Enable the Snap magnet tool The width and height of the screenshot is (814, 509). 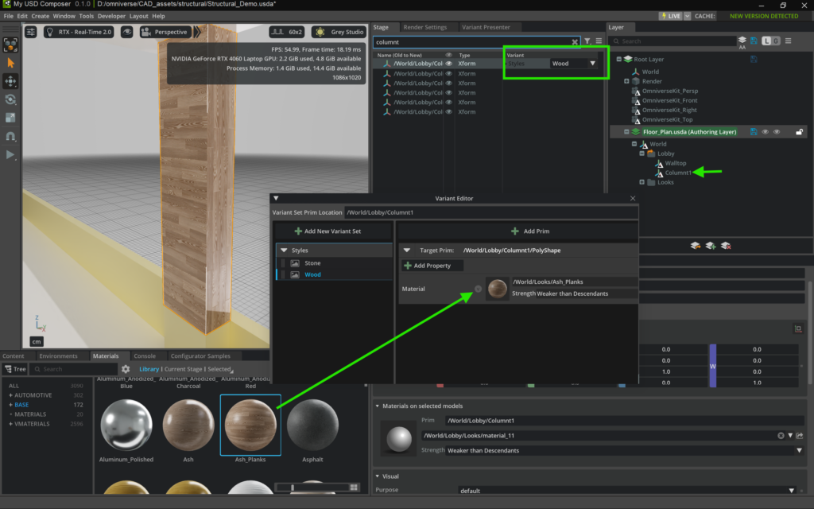11,136
